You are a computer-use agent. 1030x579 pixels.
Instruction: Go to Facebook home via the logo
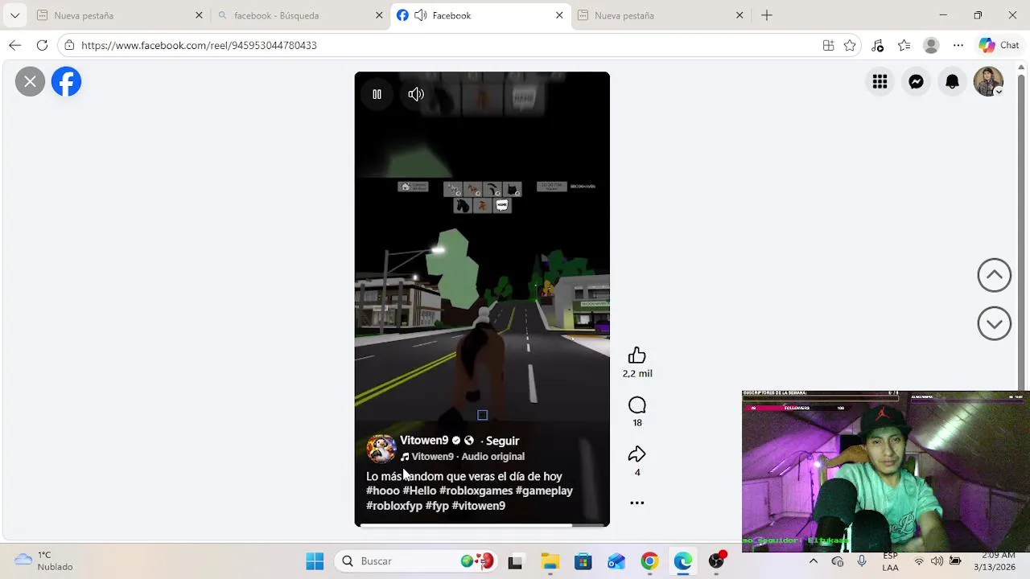pyautogui.click(x=67, y=81)
